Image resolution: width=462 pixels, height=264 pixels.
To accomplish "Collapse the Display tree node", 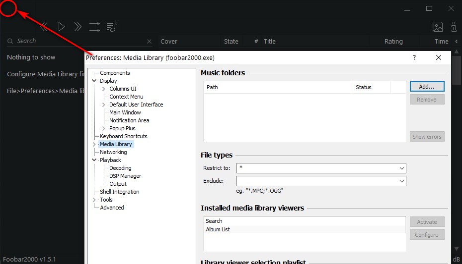I will (94, 81).
